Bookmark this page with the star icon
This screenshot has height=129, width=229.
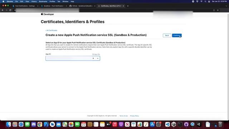click(218, 10)
